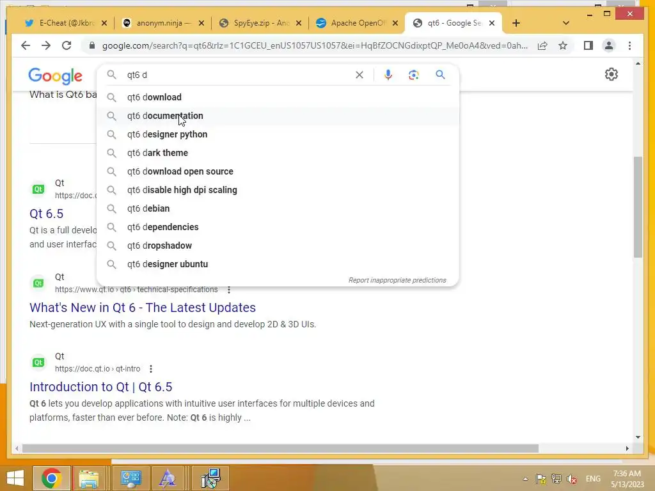Click the ENG language indicator
Viewport: 655px width, 491px height.
[593, 479]
